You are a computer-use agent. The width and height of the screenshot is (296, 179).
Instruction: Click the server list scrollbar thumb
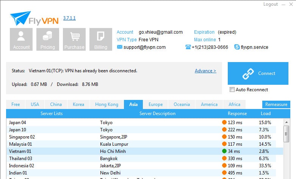(x=287, y=134)
